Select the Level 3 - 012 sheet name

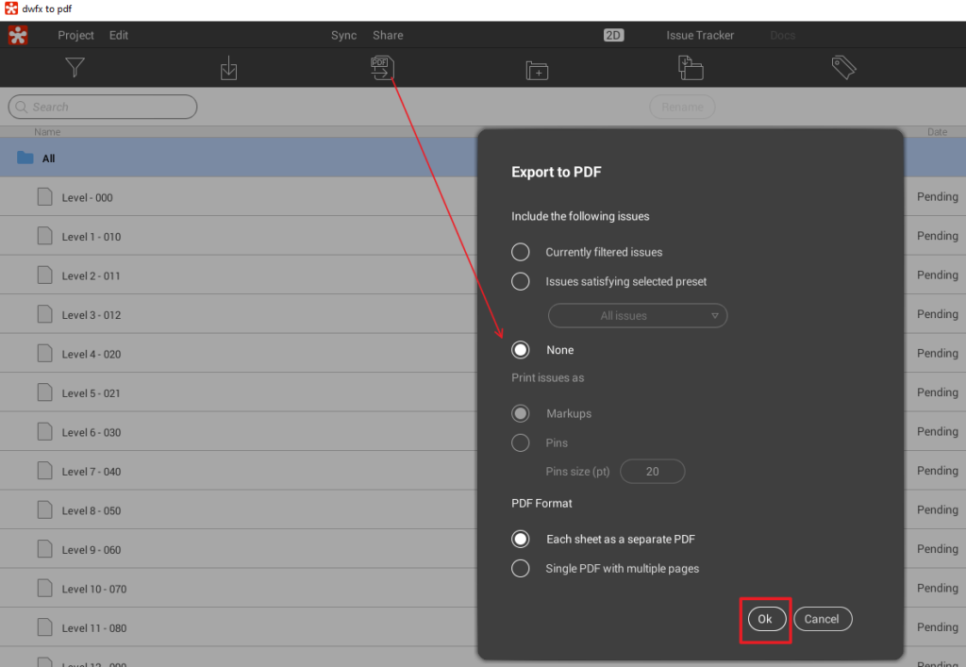92,315
